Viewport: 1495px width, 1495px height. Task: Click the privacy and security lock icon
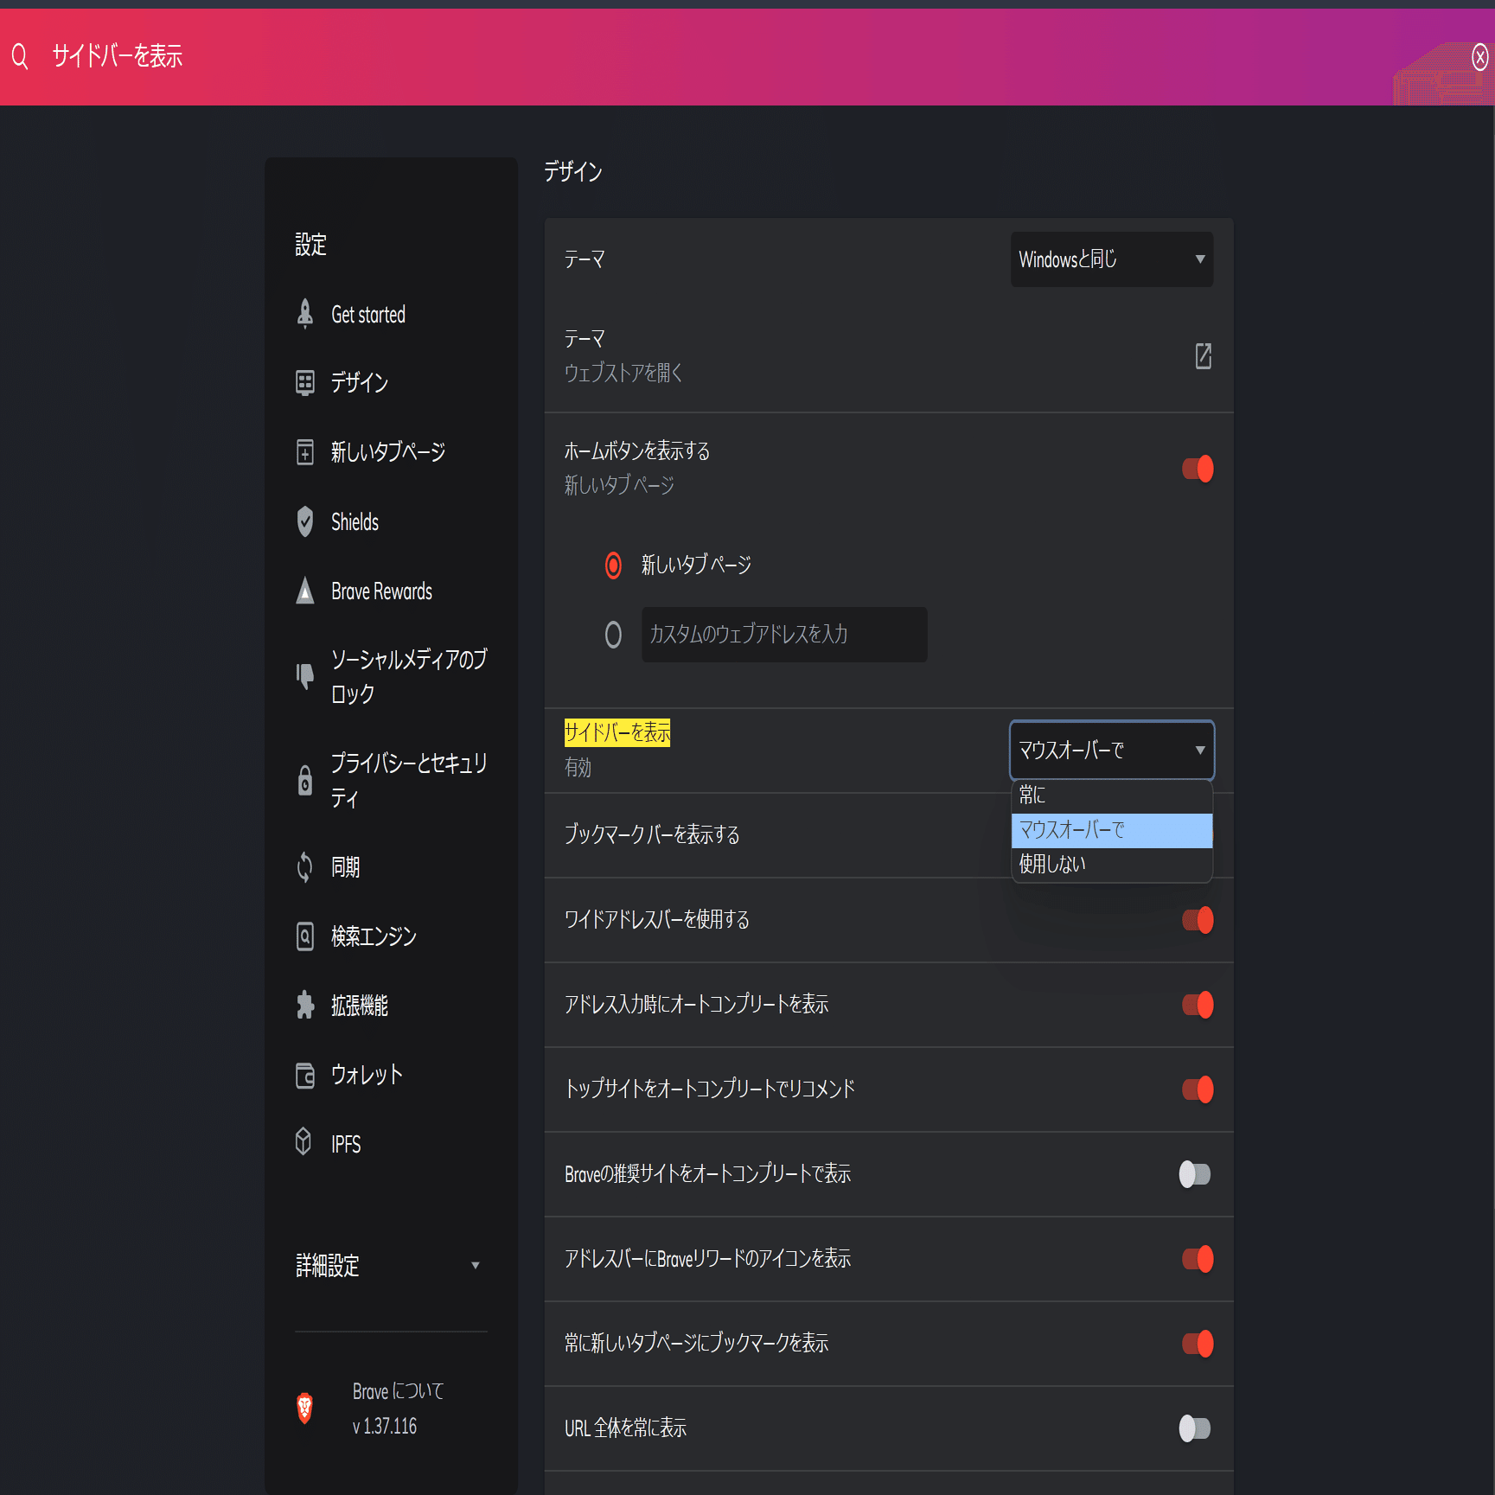tap(305, 780)
